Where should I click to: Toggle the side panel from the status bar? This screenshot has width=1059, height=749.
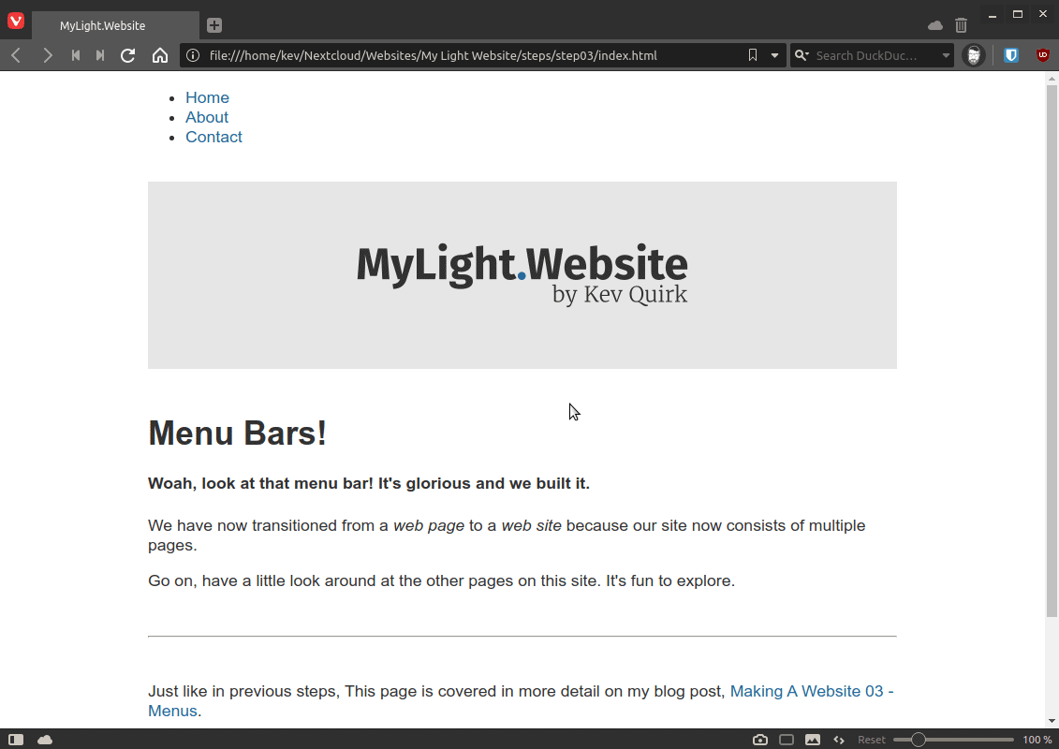tap(15, 740)
